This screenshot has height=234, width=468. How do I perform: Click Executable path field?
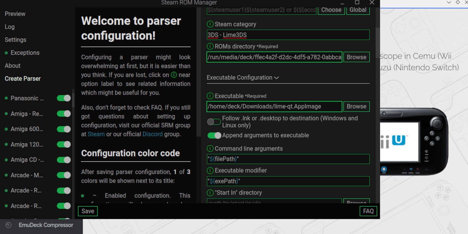click(x=274, y=106)
